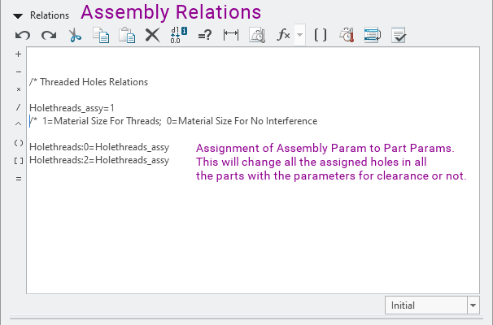Delete selection with the X icon
The image size is (493, 325).
(x=153, y=35)
